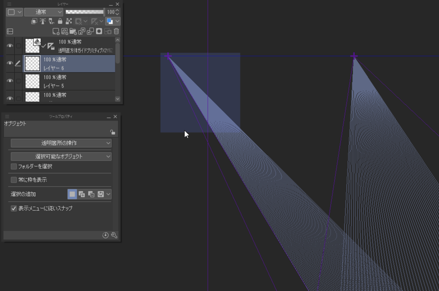The width and height of the screenshot is (439, 291).
Task: Combine the layer with the layer below
Action: [x=90, y=31]
